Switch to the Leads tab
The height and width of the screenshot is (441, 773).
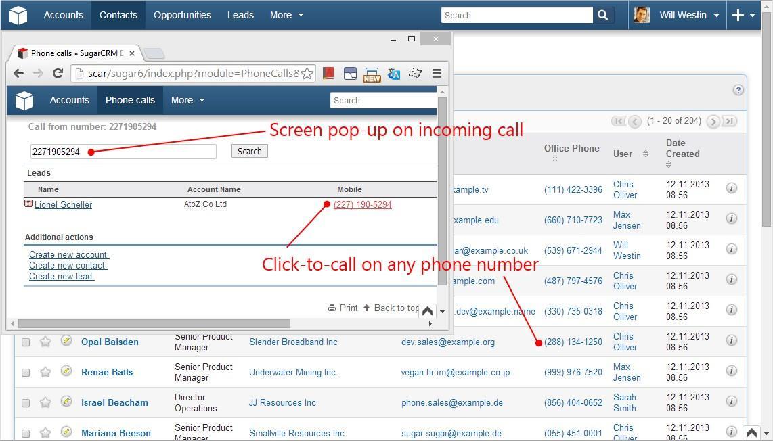240,14
